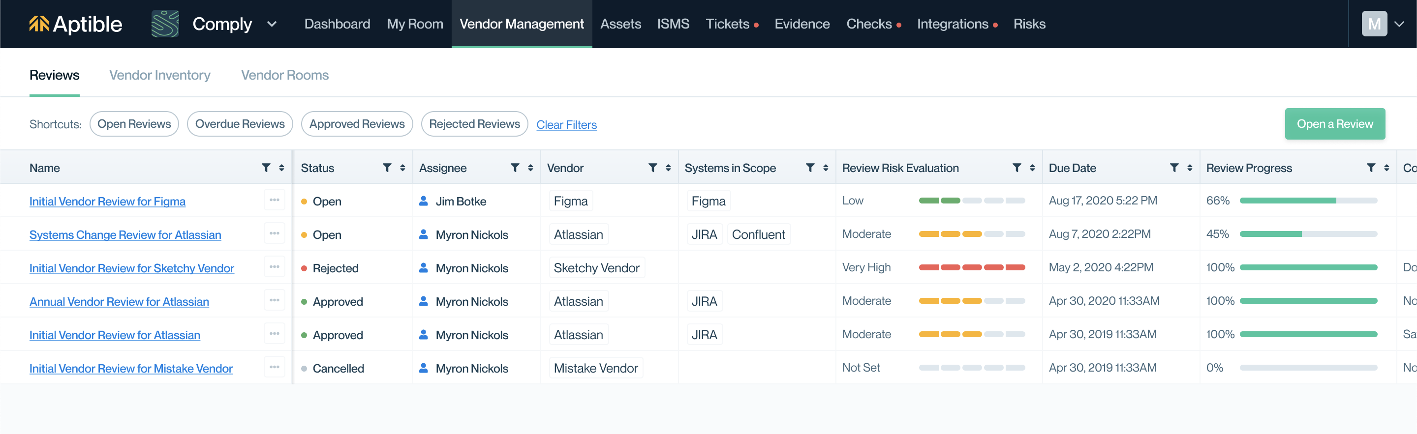Open Initial Vendor Review for Sketchy Vendor
This screenshot has width=1417, height=434.
click(x=131, y=269)
